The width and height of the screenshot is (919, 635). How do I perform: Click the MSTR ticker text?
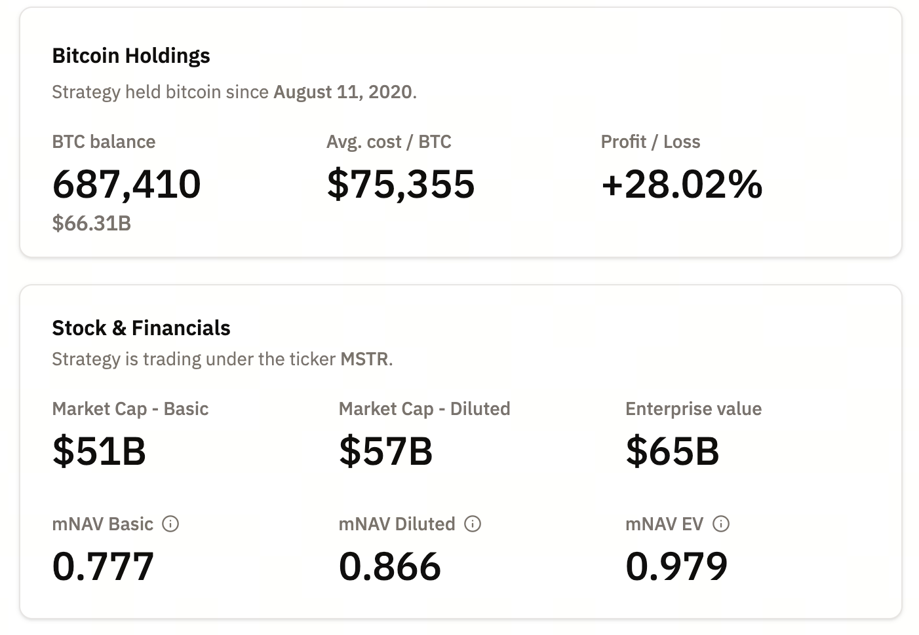(364, 359)
